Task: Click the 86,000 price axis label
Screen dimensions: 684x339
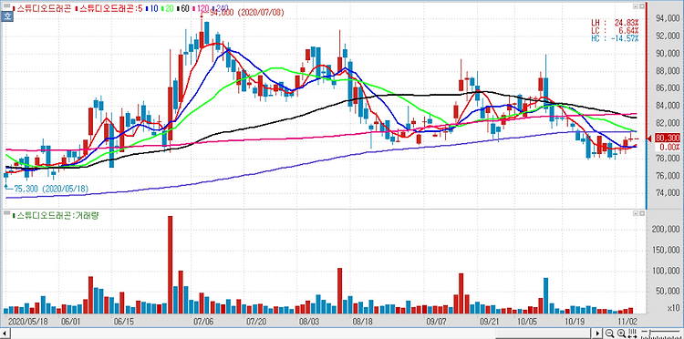Action: pos(668,88)
